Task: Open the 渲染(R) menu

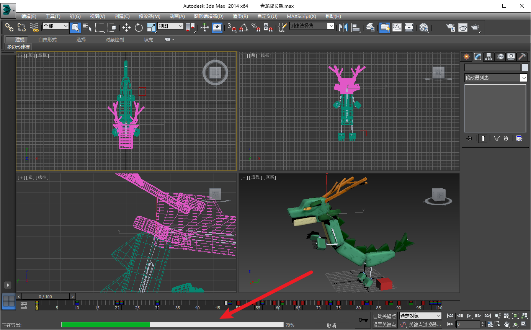Action: (x=240, y=16)
